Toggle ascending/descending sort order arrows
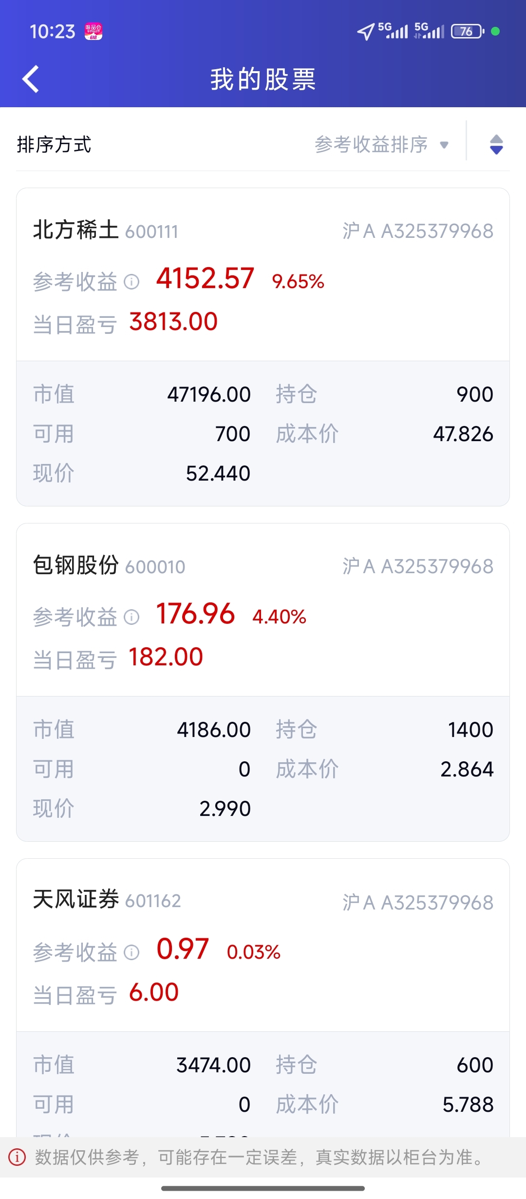 [x=496, y=145]
